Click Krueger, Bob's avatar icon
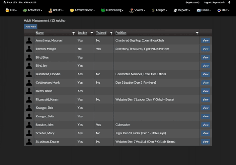 click(29, 108)
